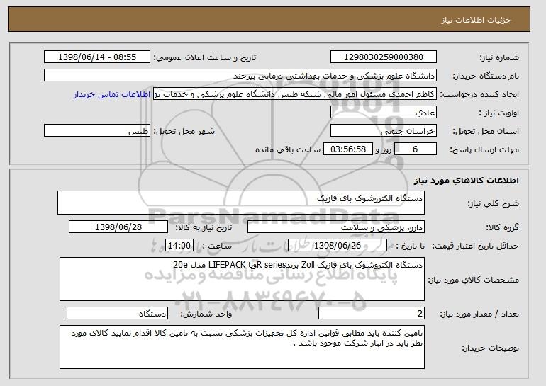
Task: Click the label استان محل تحویل
Action: click(486, 131)
